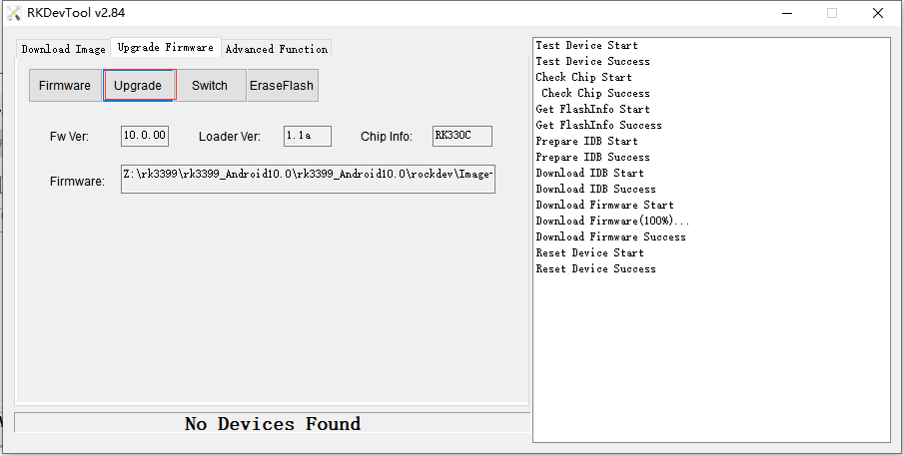
Task: Click the Firmware path field
Action: coord(308,179)
